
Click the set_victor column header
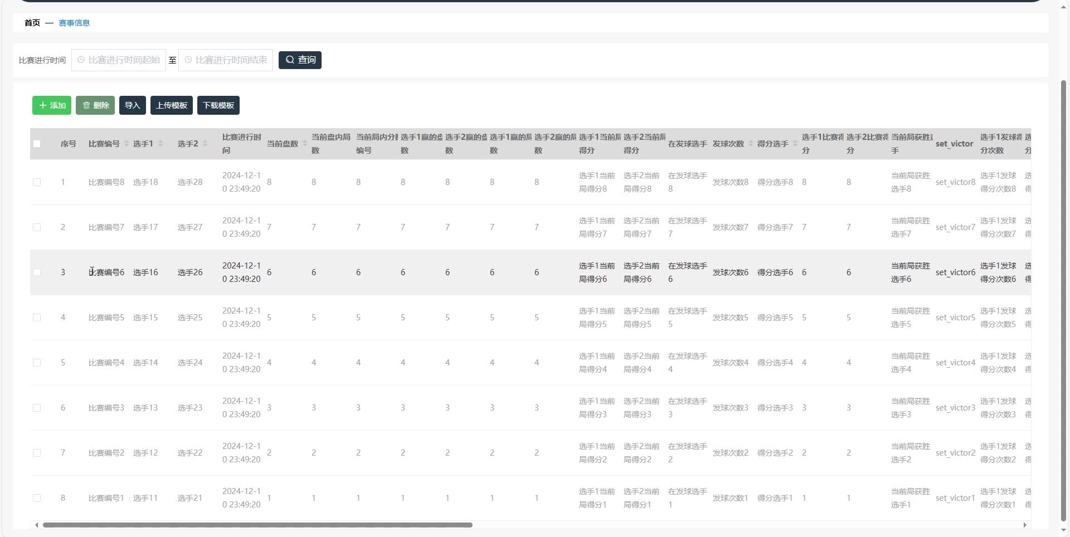(x=954, y=144)
